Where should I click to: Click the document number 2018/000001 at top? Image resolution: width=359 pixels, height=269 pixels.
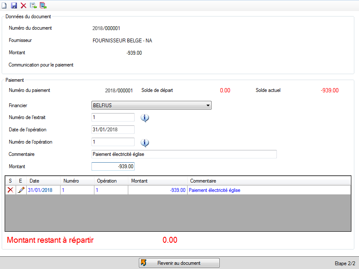point(106,28)
